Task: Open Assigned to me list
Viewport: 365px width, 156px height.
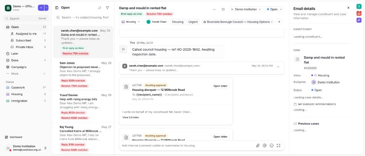Action: click(x=26, y=34)
